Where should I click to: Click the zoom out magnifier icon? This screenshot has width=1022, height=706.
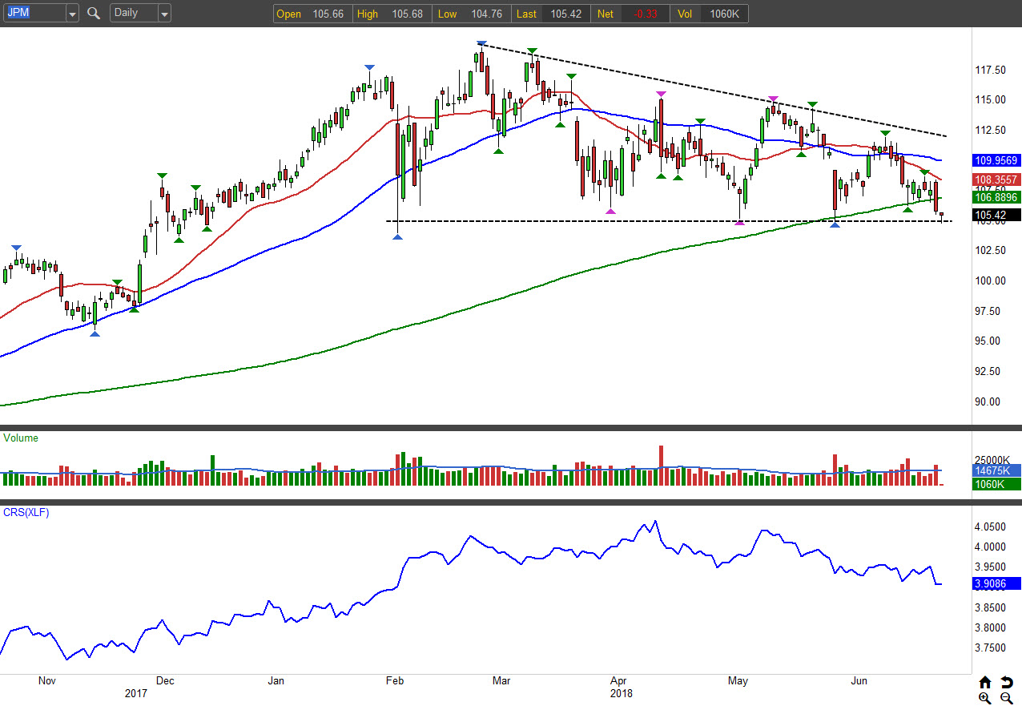click(1007, 698)
